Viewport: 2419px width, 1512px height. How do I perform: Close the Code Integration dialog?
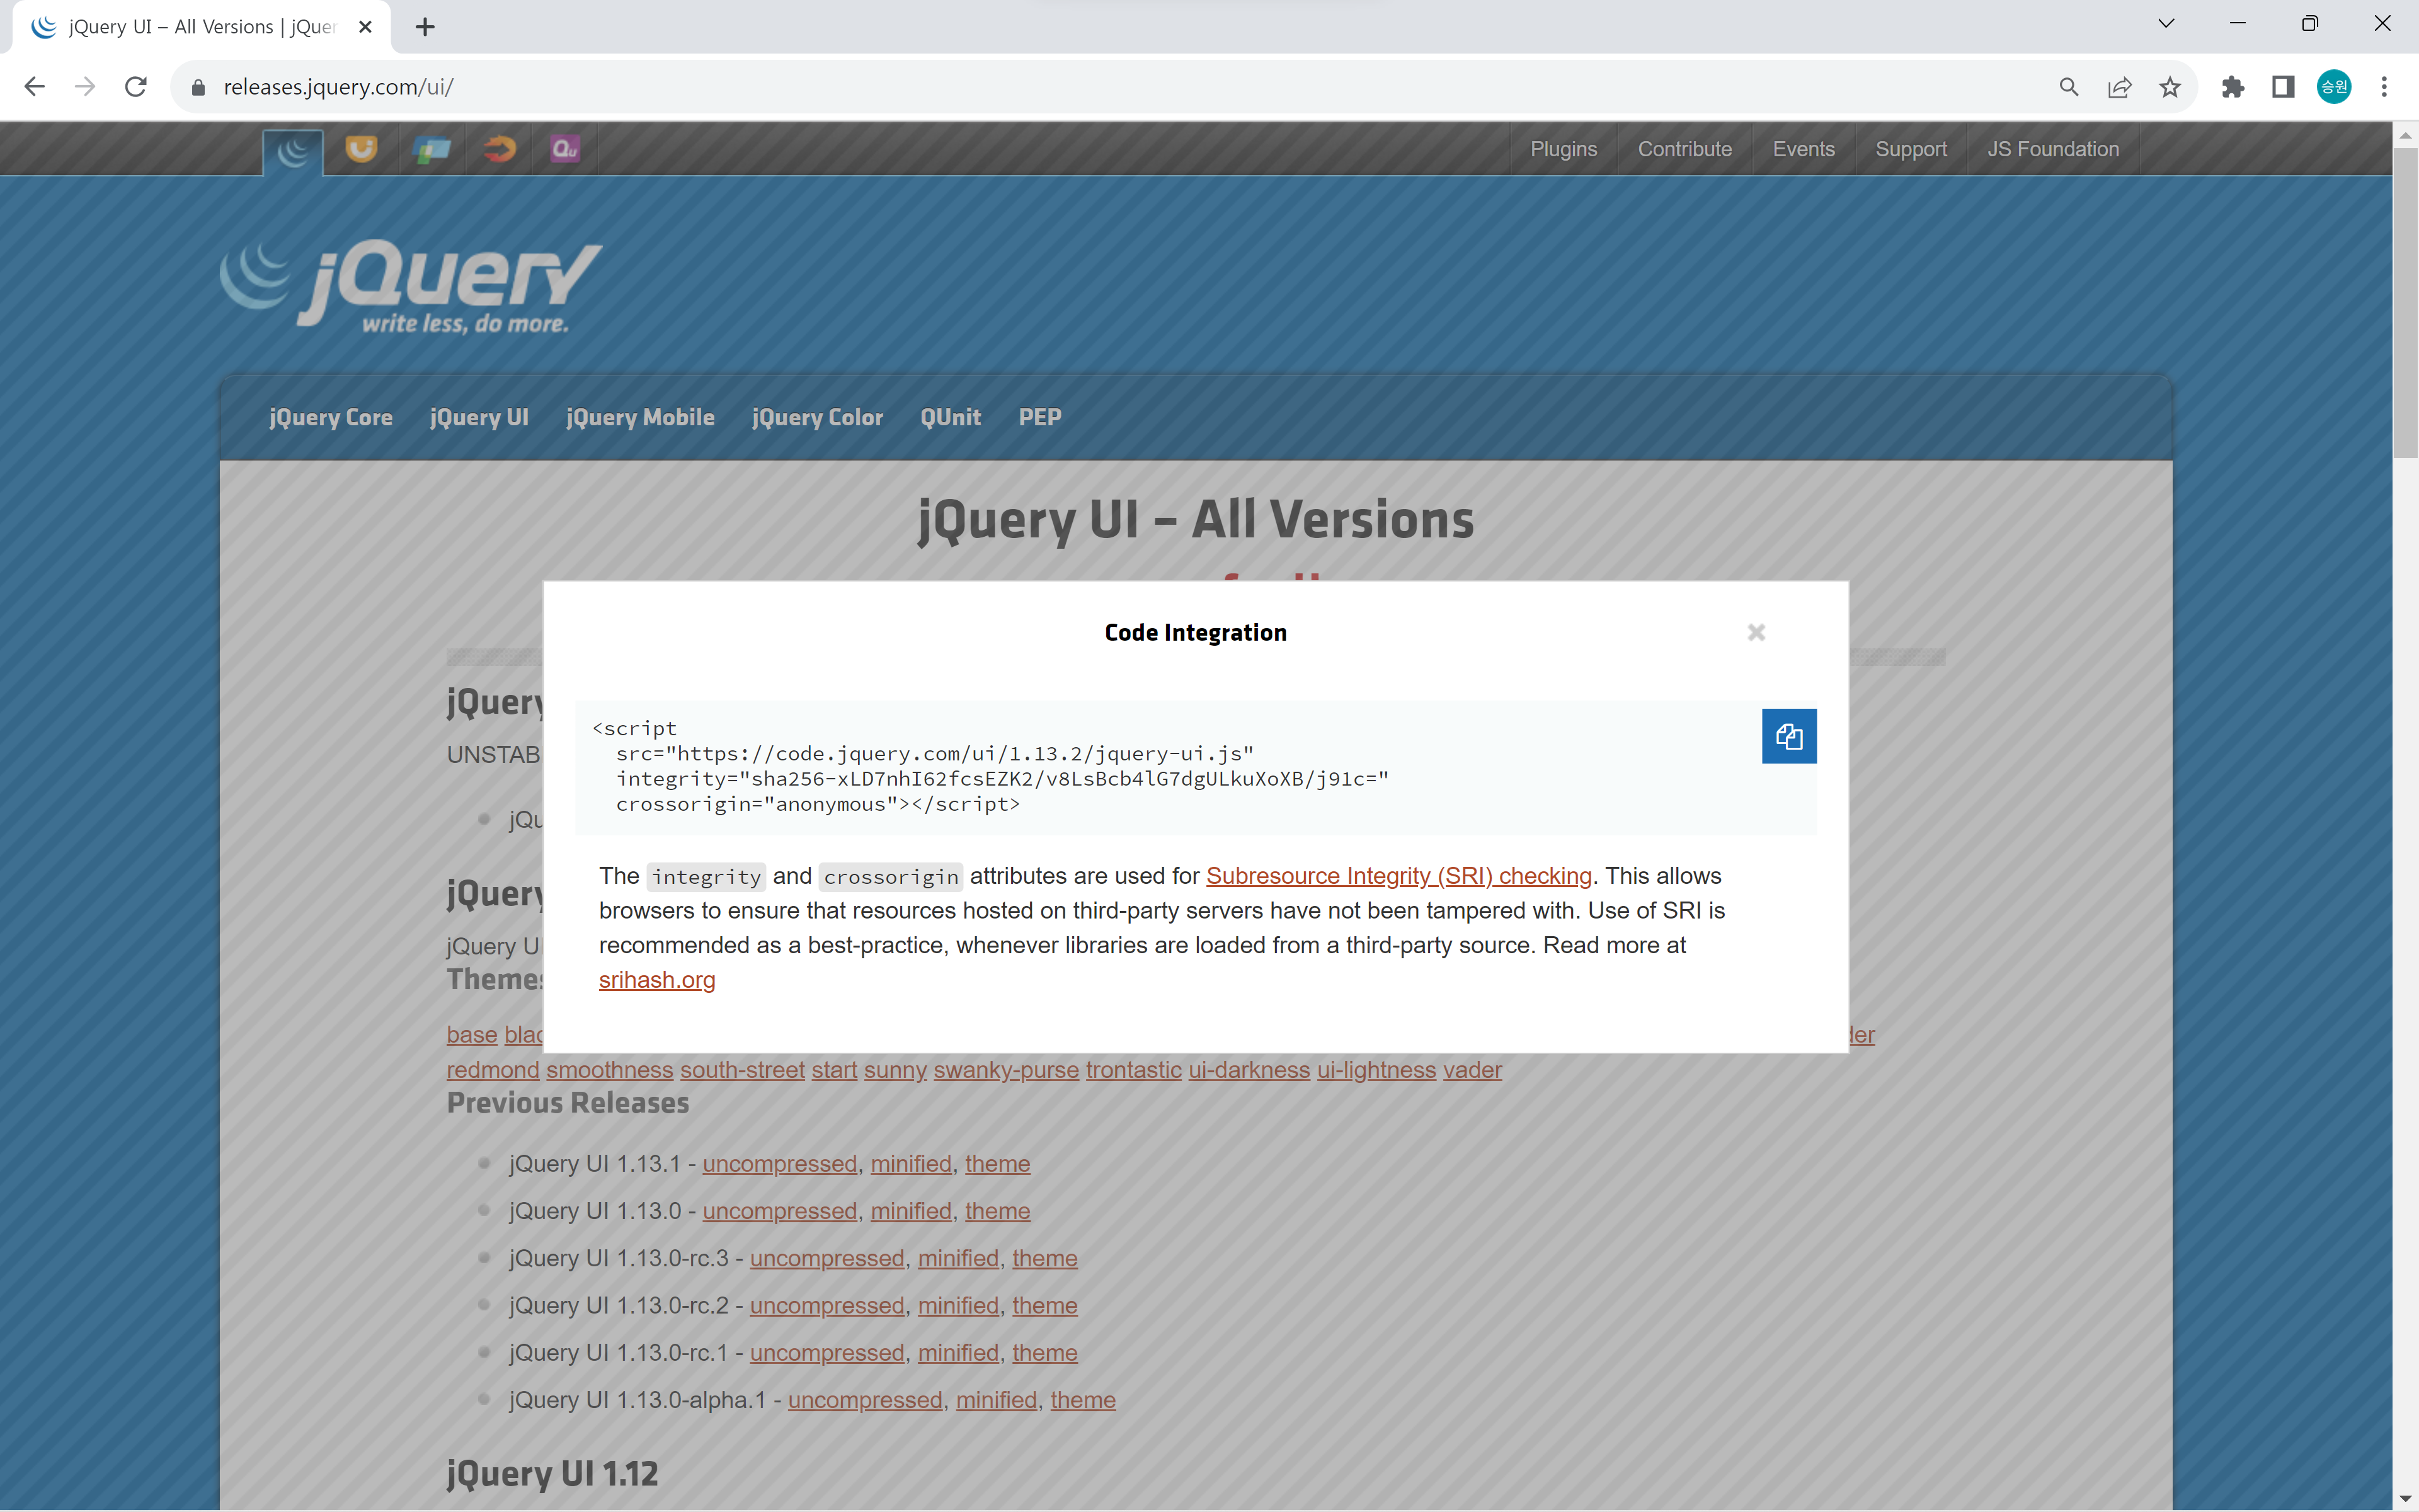[1756, 632]
